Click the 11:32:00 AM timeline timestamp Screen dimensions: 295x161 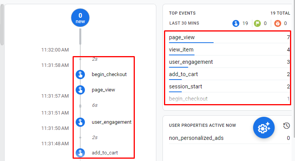point(55,50)
